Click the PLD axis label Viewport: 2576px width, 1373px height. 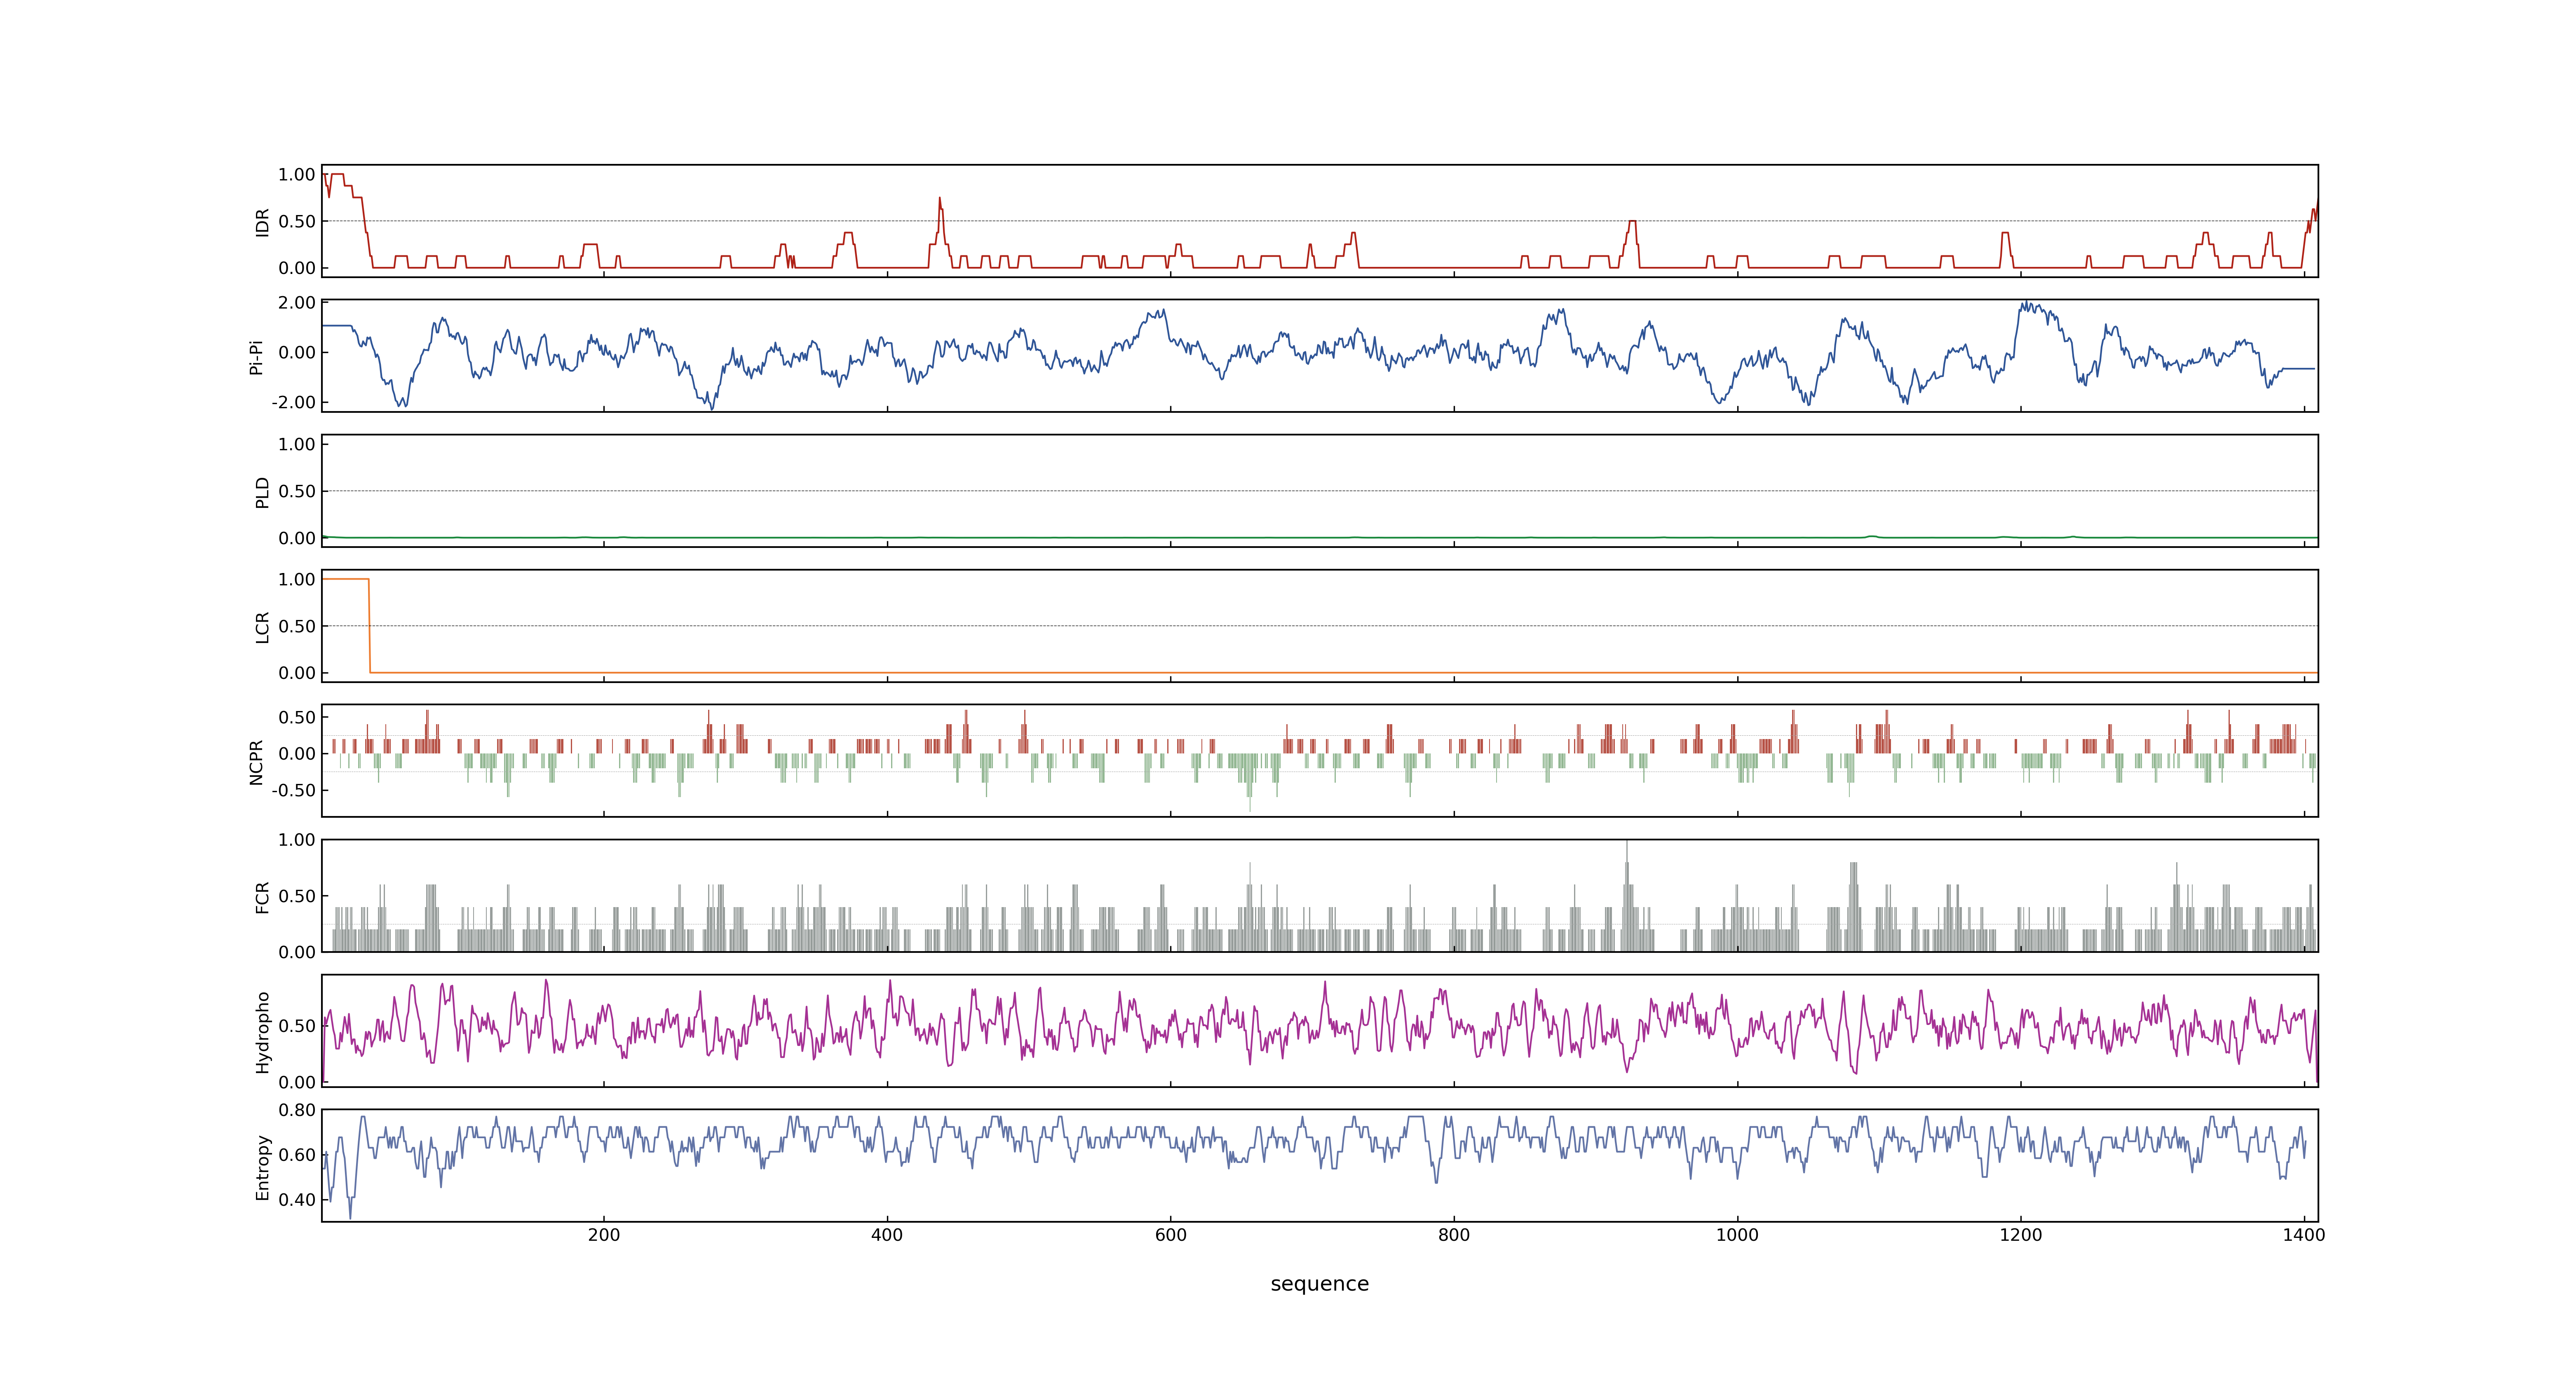262,491
